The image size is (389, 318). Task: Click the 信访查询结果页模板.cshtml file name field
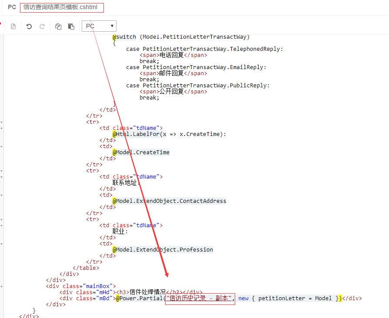[62, 7]
